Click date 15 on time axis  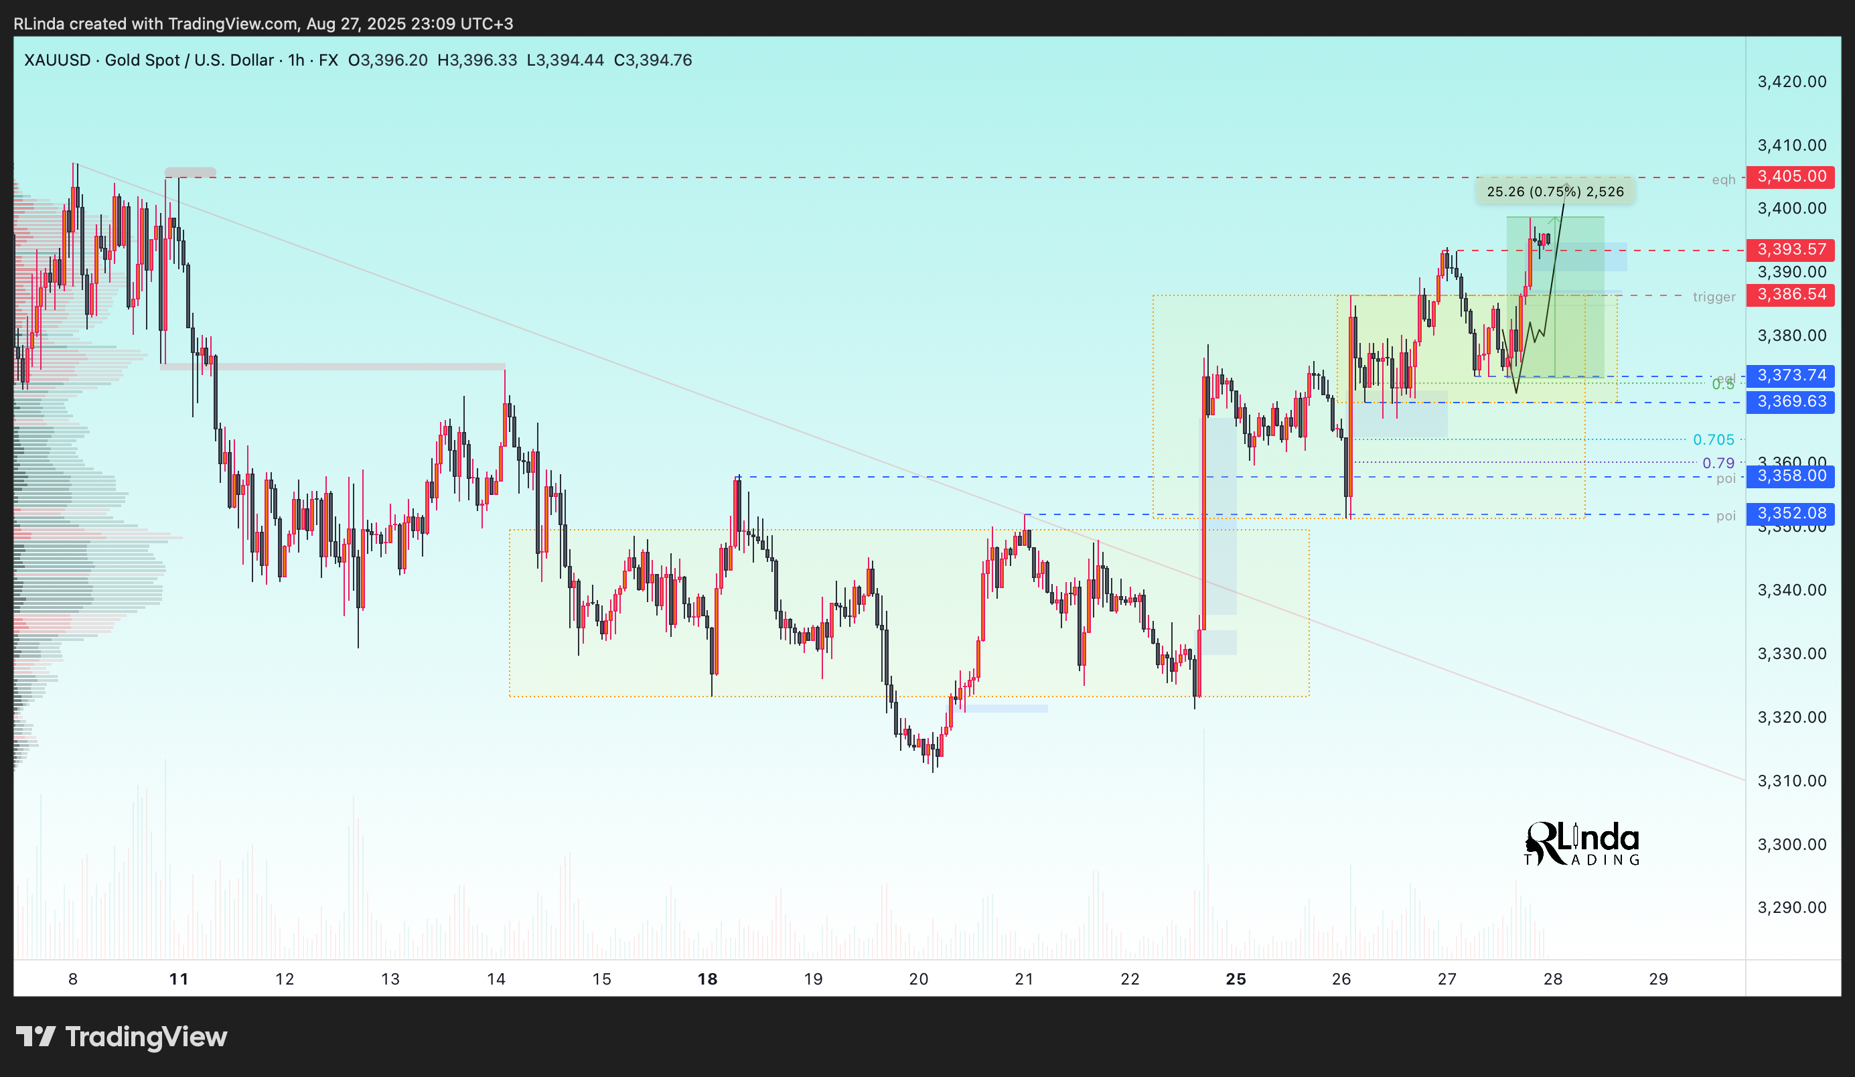click(x=602, y=979)
